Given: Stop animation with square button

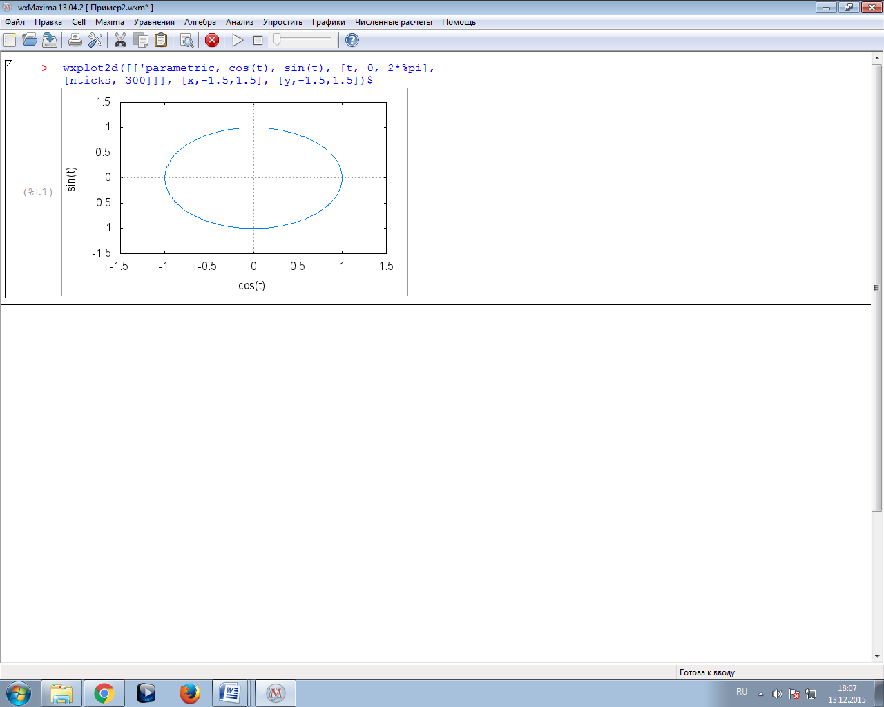Looking at the screenshot, I should click(x=258, y=40).
